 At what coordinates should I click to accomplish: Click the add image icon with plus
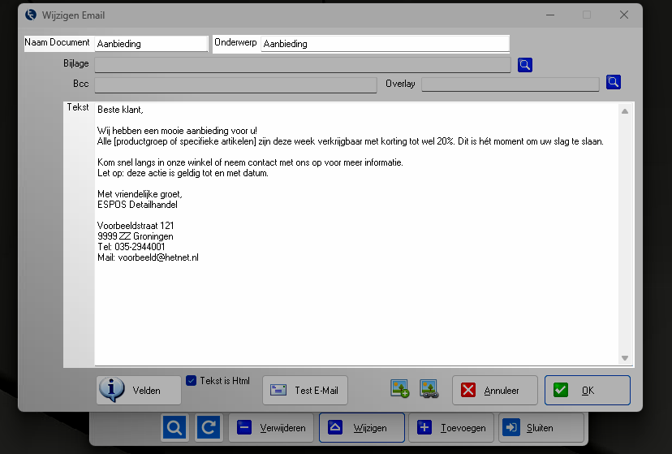pos(399,389)
